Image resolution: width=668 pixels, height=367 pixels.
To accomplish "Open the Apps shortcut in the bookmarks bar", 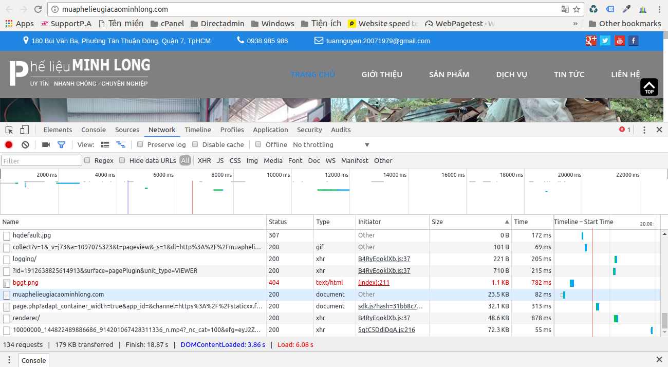I will [x=19, y=24].
